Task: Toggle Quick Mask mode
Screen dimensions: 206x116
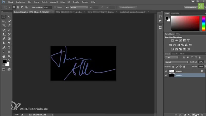Action: click(x=4, y=69)
